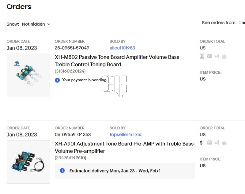Expand the chevron next to Not hidden

pos(49,24)
